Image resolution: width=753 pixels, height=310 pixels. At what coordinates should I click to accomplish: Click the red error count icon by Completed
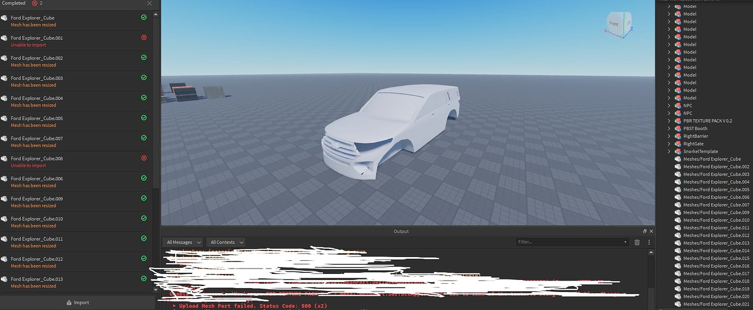(35, 3)
